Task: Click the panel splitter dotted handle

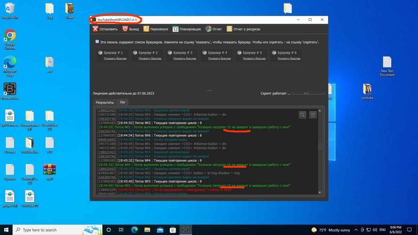Action: tap(209, 90)
